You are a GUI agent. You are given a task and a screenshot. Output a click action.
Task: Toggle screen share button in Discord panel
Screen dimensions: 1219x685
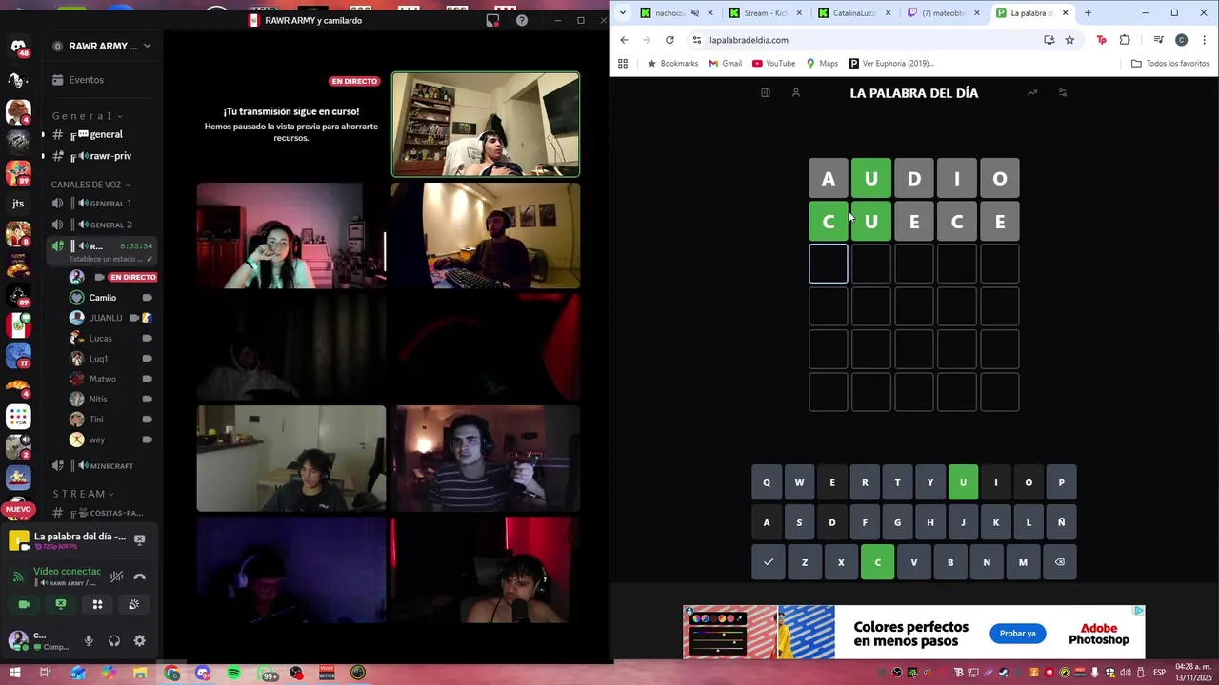[60, 604]
